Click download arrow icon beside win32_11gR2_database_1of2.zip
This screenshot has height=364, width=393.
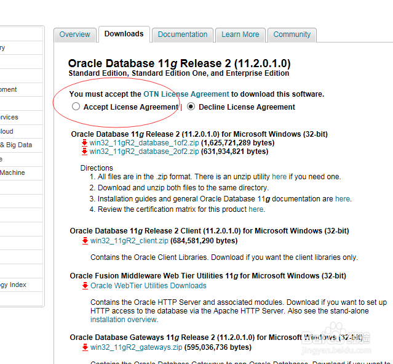point(84,143)
